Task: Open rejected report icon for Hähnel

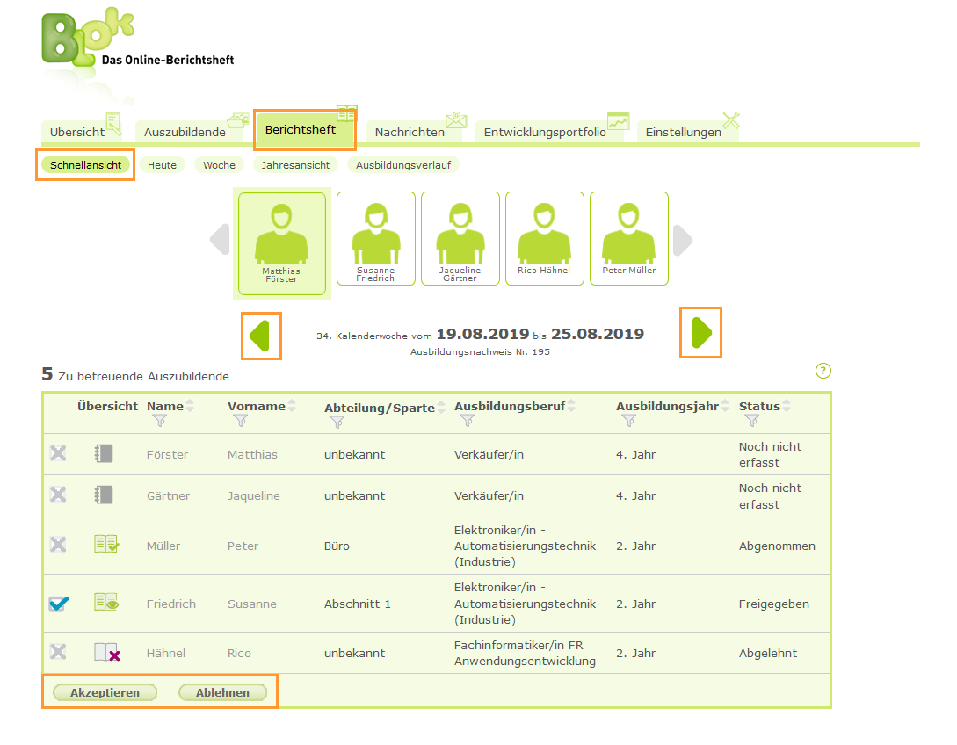Action: click(x=106, y=653)
